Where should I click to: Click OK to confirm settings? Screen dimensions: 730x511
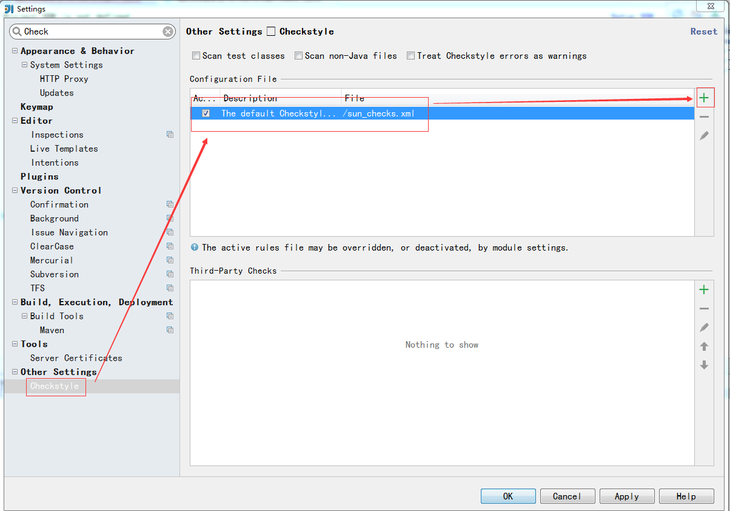pos(508,496)
